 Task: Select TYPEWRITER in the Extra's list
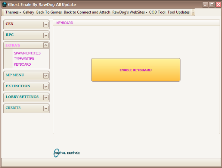pos(24,59)
